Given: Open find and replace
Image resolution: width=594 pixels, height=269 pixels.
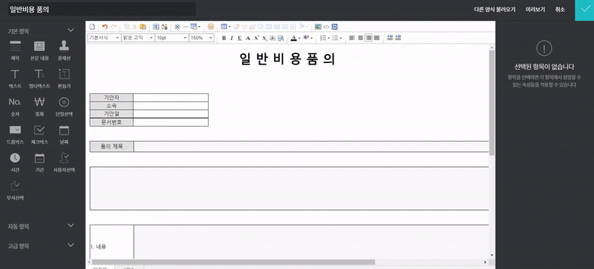Looking at the screenshot, I should click(164, 27).
